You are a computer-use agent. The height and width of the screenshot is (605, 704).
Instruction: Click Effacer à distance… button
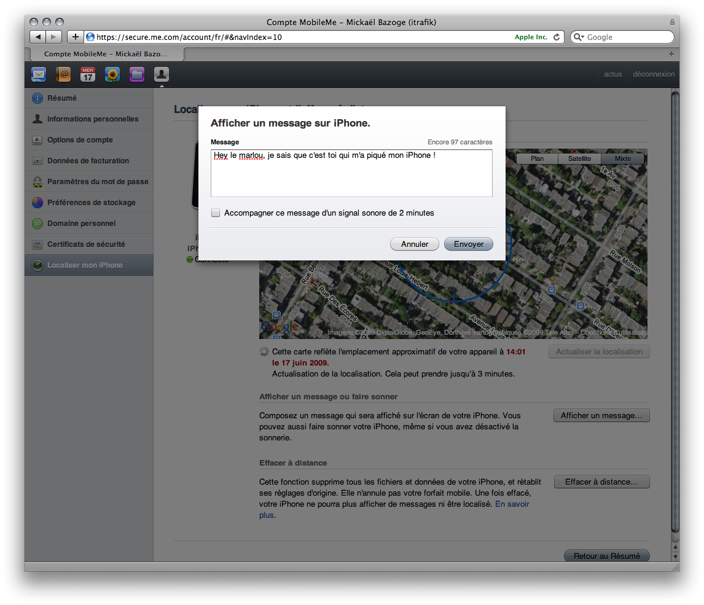pyautogui.click(x=601, y=482)
